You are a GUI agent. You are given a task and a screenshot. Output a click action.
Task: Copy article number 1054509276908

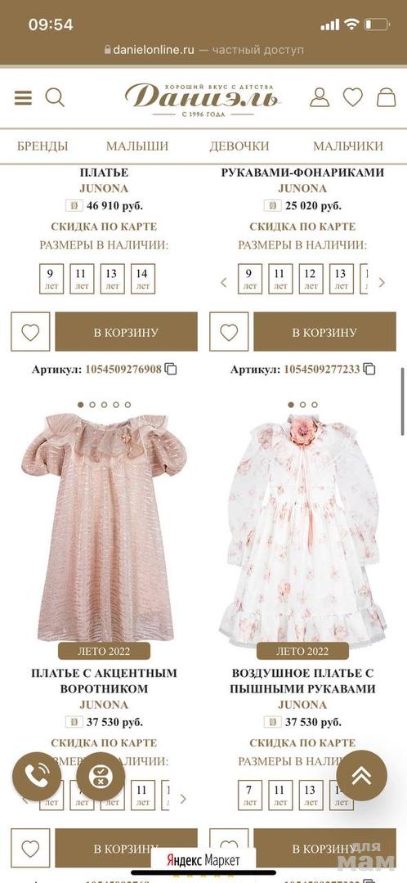[171, 370]
